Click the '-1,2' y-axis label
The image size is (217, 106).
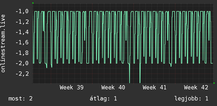(x=22, y=22)
